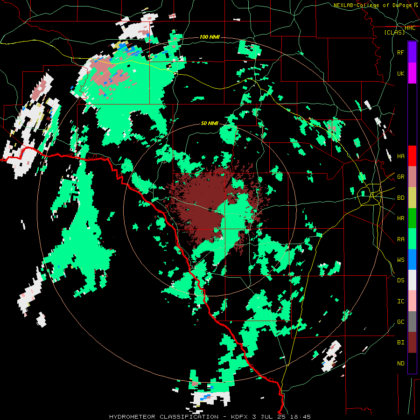Click the ND black legend swatch
Image resolution: width=420 pixels, height=420 pixels.
(412, 363)
